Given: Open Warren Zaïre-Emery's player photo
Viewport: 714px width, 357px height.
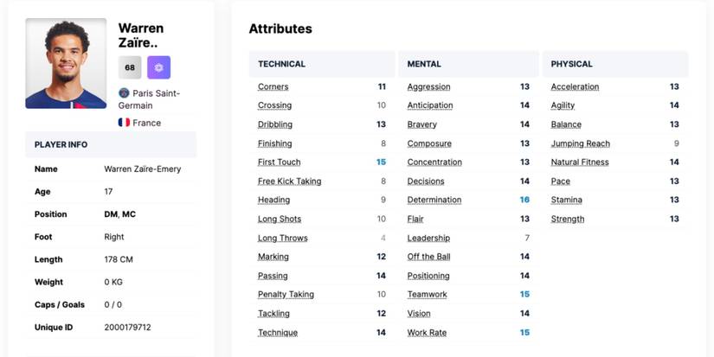Looking at the screenshot, I should [x=66, y=63].
